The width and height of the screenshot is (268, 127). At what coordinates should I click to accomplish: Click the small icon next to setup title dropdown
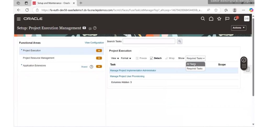click(90, 29)
